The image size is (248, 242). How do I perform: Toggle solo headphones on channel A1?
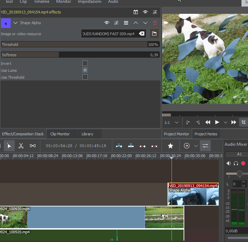(236, 163)
